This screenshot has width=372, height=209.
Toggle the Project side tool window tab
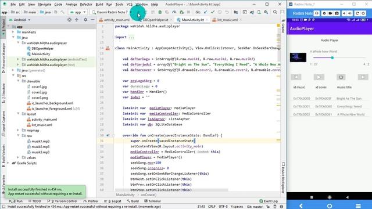point(3,27)
